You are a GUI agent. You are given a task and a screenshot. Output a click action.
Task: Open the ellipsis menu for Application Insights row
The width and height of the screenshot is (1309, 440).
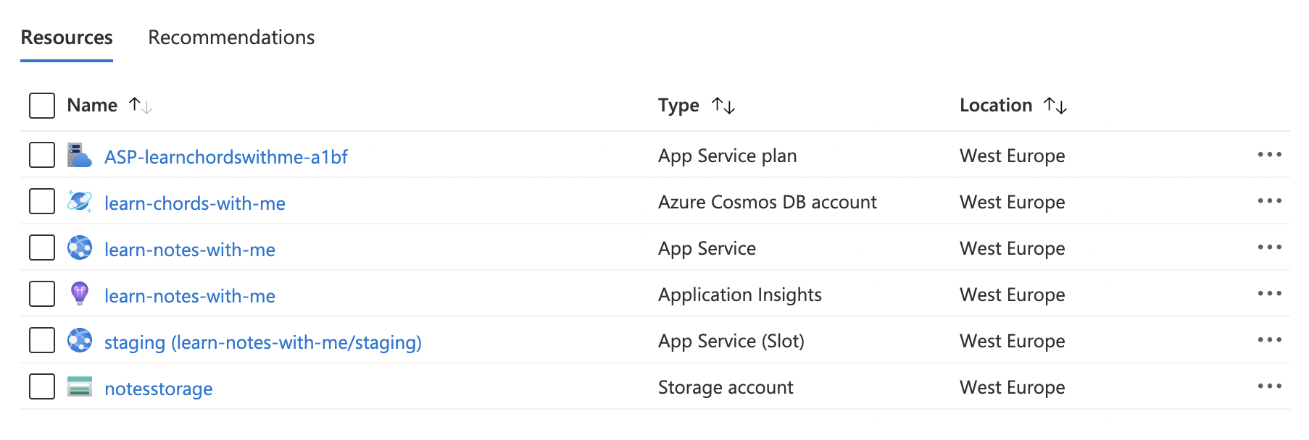pyautogui.click(x=1269, y=294)
